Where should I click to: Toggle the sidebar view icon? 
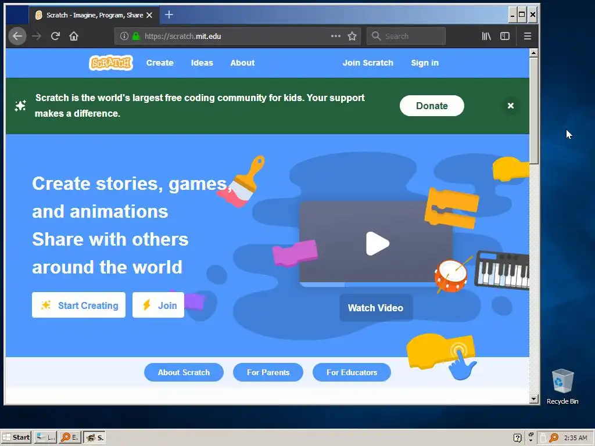point(505,37)
